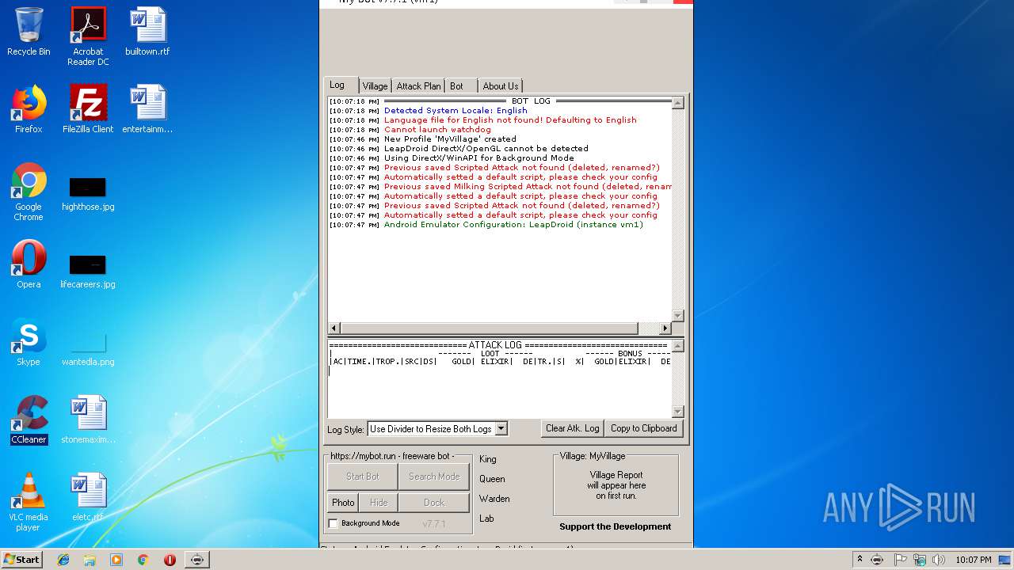Click the Start Bot button

point(362,477)
